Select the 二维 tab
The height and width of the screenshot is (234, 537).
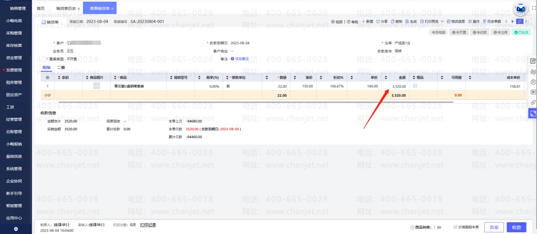coord(61,68)
